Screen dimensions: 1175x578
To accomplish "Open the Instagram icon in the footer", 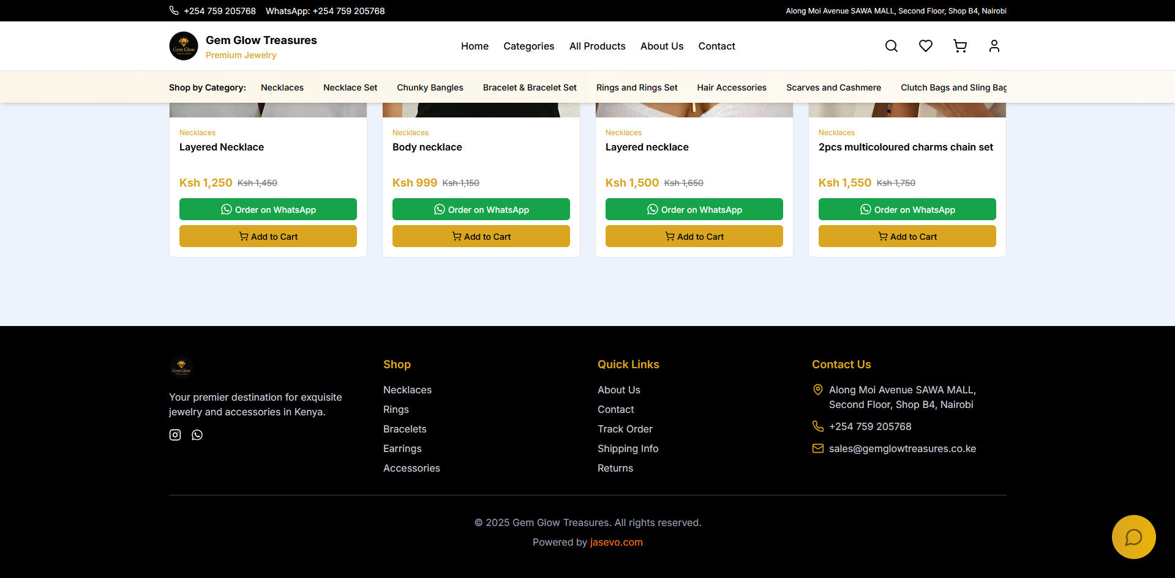I will [x=175, y=435].
